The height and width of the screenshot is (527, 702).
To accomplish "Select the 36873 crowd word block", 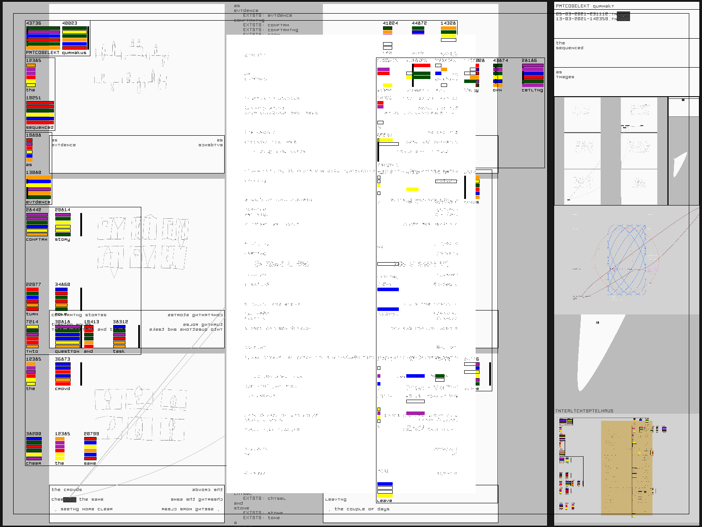I will 63,374.
